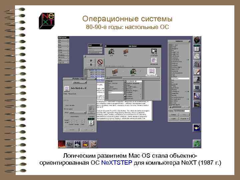Click the permissions checkbox grid in Inspector
This screenshot has width=240, height=180.
pos(77,121)
